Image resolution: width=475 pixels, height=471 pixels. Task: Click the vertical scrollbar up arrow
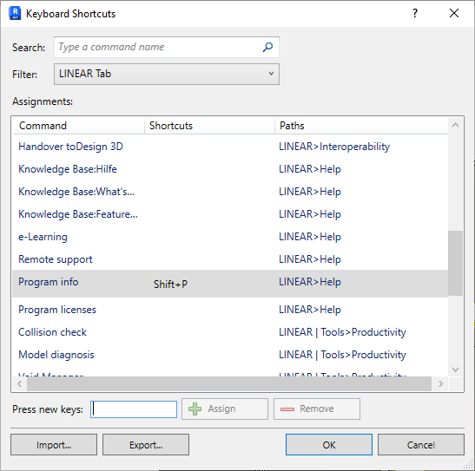(x=455, y=125)
